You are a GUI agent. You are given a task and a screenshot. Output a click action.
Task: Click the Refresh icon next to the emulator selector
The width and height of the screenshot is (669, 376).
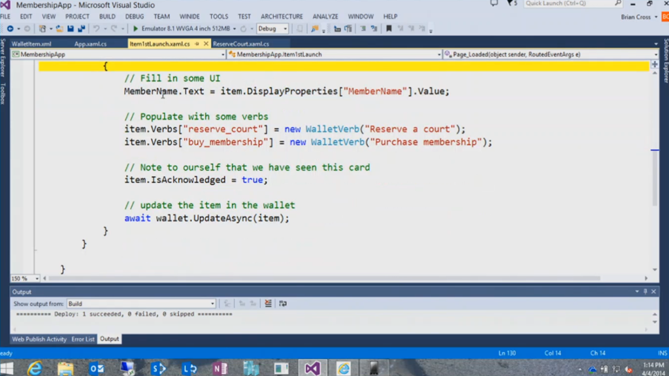[x=243, y=29]
